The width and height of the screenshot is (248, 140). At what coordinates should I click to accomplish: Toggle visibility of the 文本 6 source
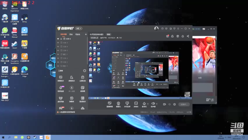(58, 39)
